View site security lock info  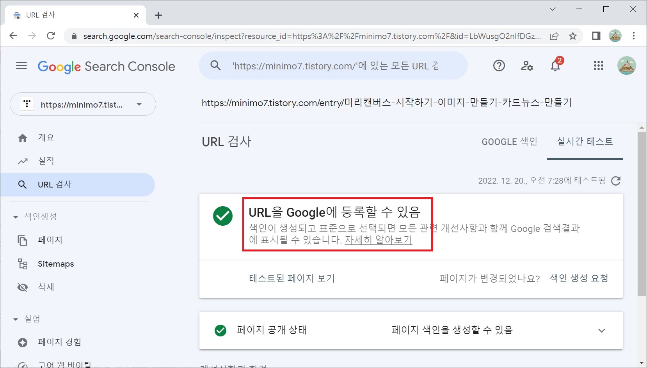pyautogui.click(x=74, y=36)
